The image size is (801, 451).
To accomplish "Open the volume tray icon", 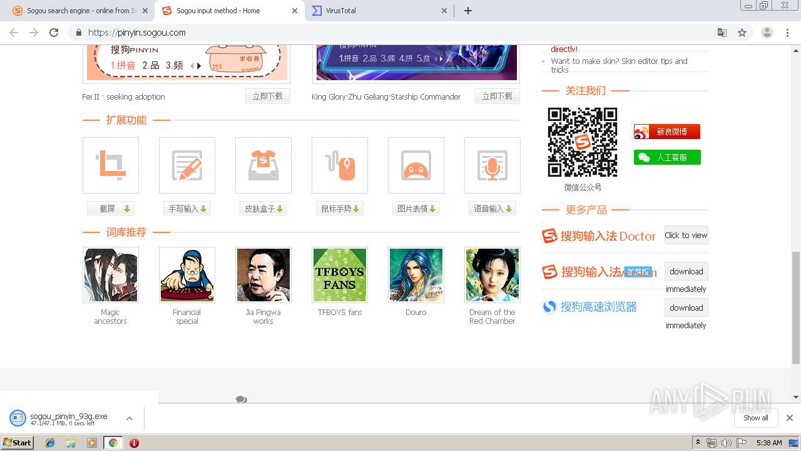I will (x=726, y=443).
